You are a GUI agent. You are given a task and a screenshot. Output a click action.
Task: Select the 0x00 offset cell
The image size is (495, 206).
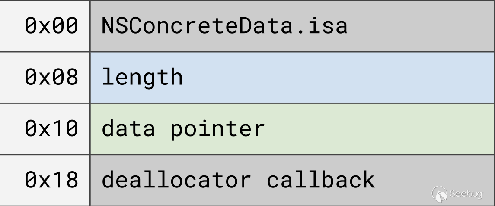click(x=51, y=26)
